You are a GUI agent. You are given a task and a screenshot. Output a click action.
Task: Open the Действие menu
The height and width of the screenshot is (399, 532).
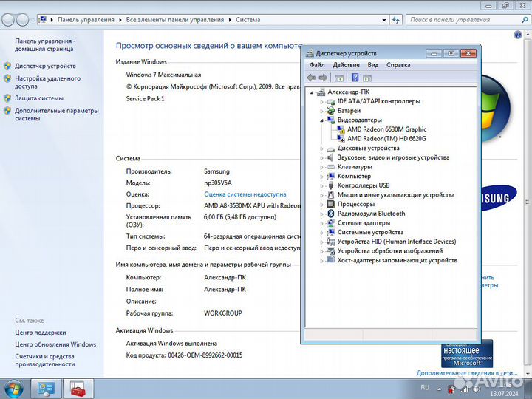coord(346,65)
